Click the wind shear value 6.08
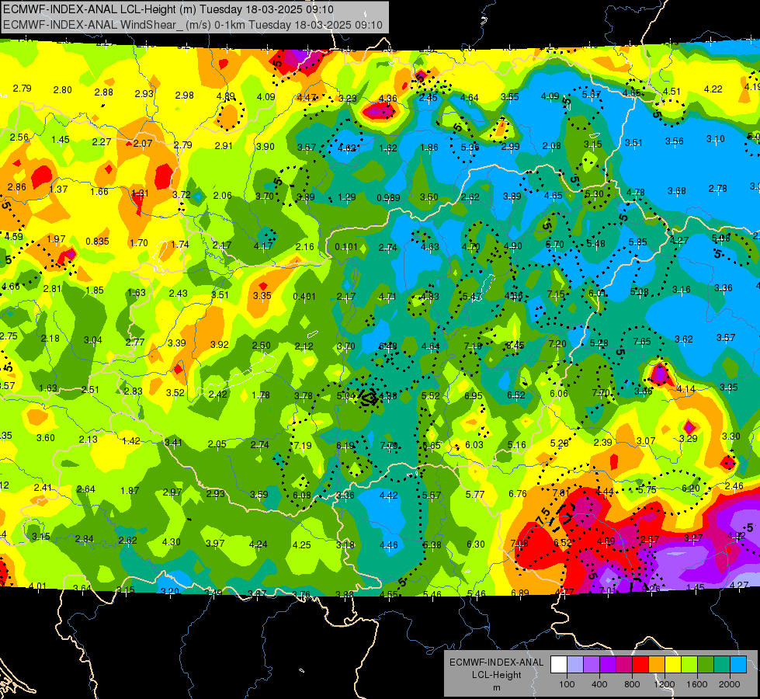Image resolution: width=760 pixels, height=699 pixels. coord(302,495)
